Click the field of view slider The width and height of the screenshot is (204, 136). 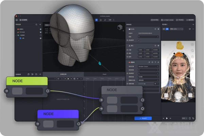pos(146,84)
